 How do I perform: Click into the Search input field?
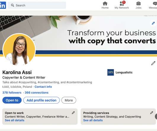point(37,5)
